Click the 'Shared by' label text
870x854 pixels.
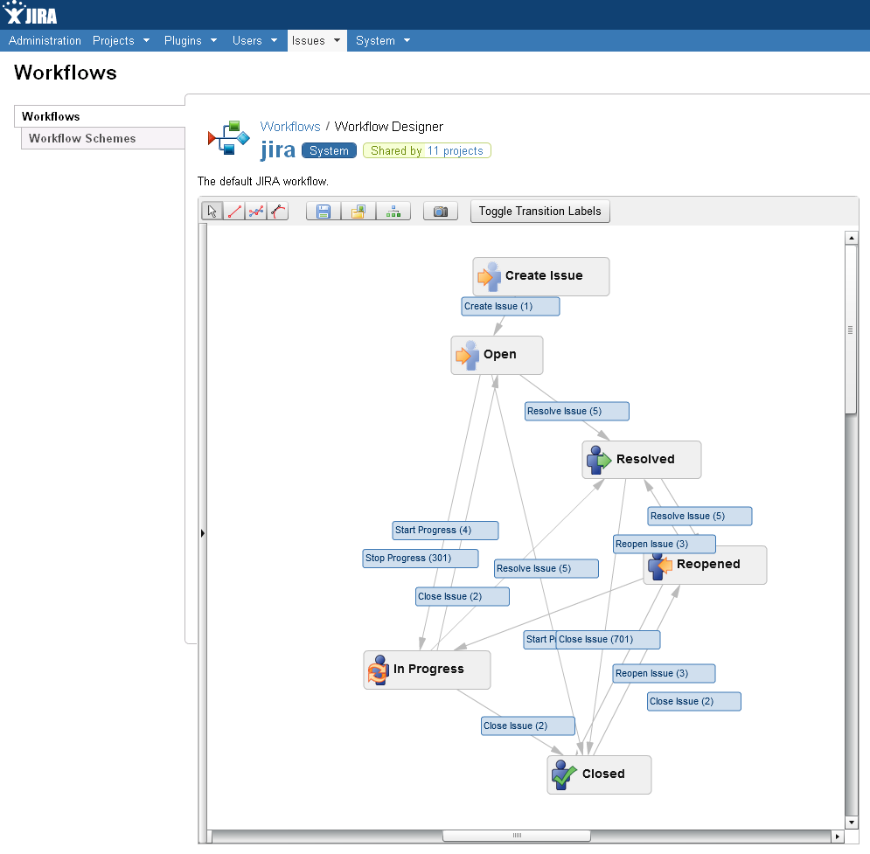[x=396, y=151]
